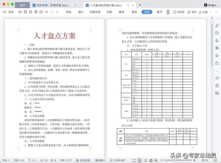Open the hamburger menu beside 文件
The image size is (221, 163).
pos(4,12)
